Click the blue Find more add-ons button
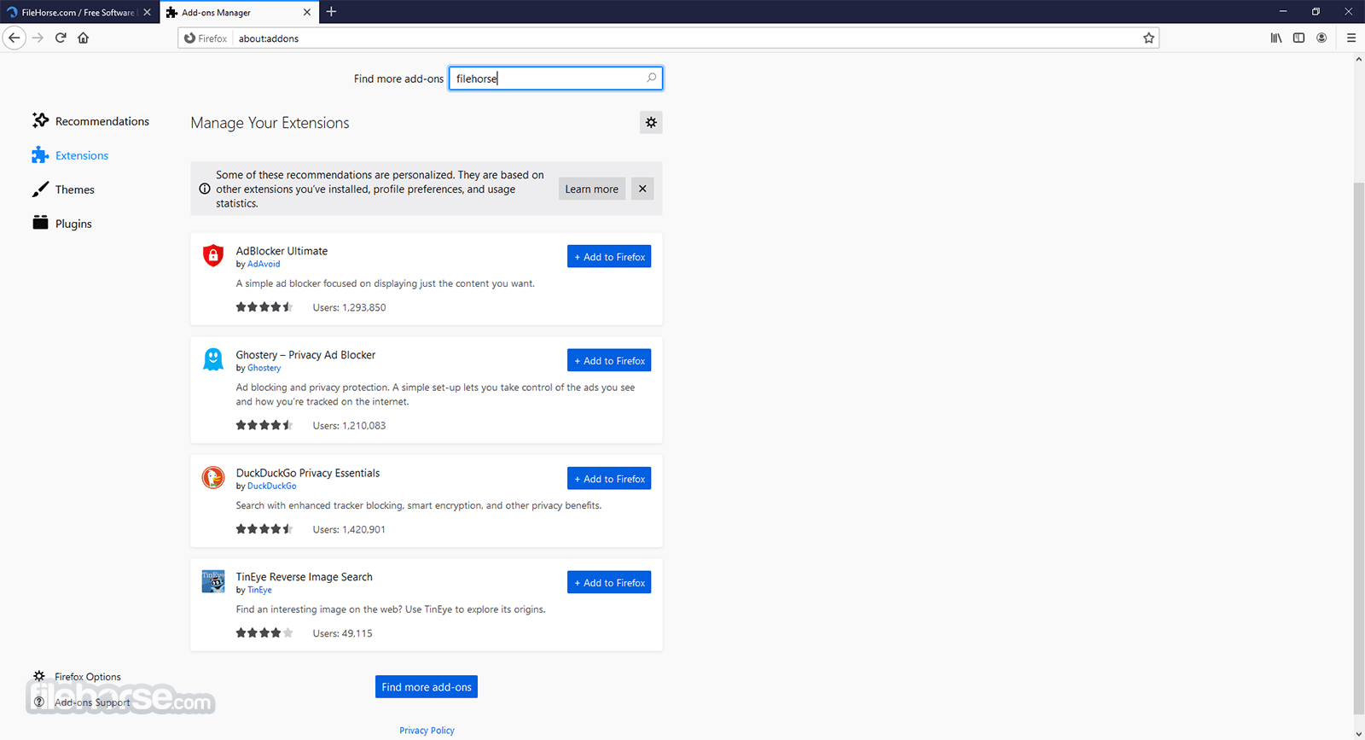This screenshot has height=740, width=1365. click(x=427, y=687)
